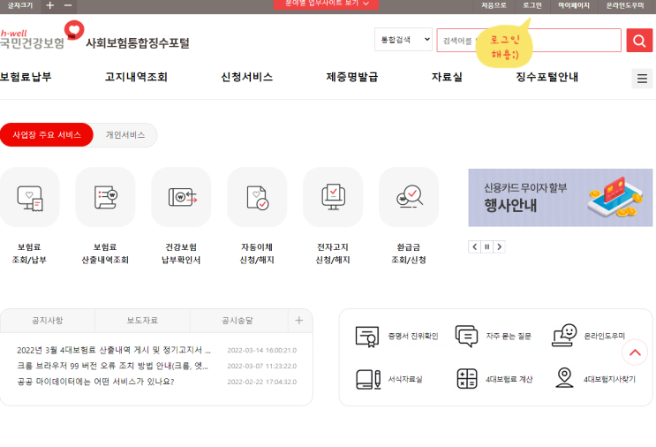Click the 온라인도우미 helper icon
The height and width of the screenshot is (447, 656).
click(564, 335)
